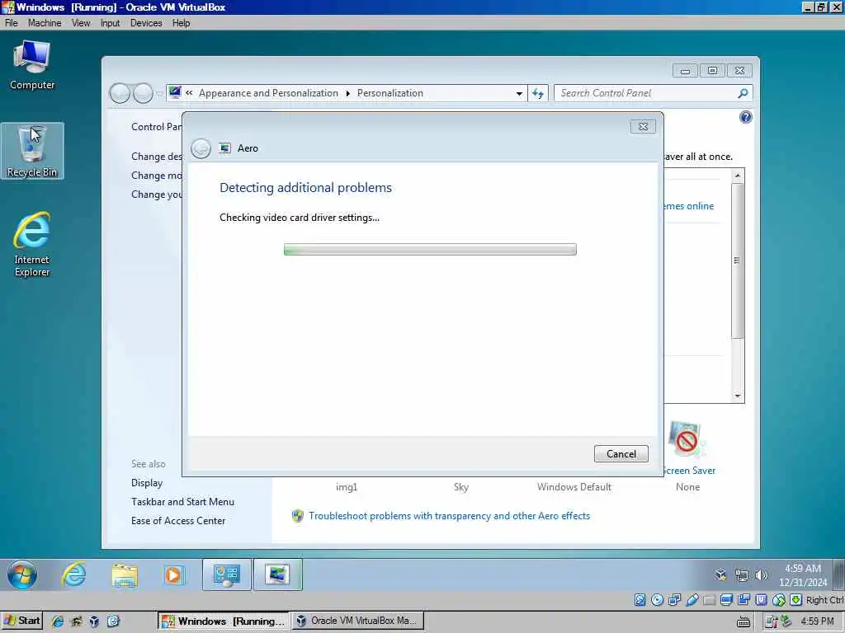Viewport: 845px width, 633px height.
Task: Open the Windows 7 Start orb
Action: point(22,574)
